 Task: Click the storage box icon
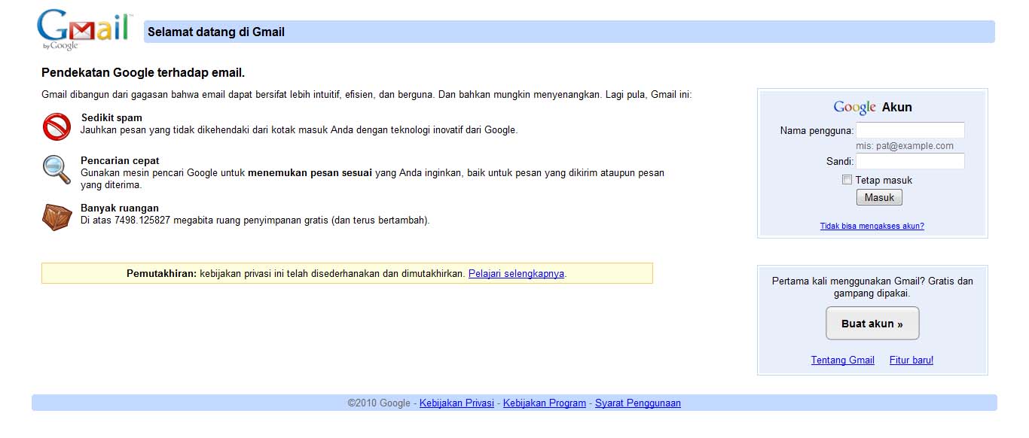[56, 216]
